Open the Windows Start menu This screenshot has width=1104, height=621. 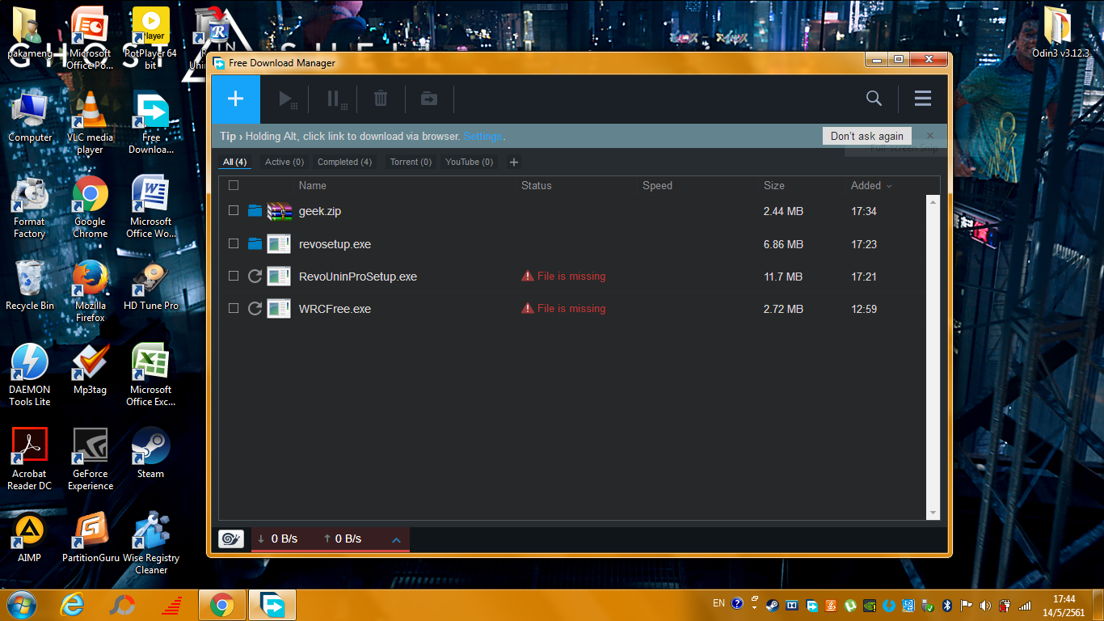click(x=21, y=605)
